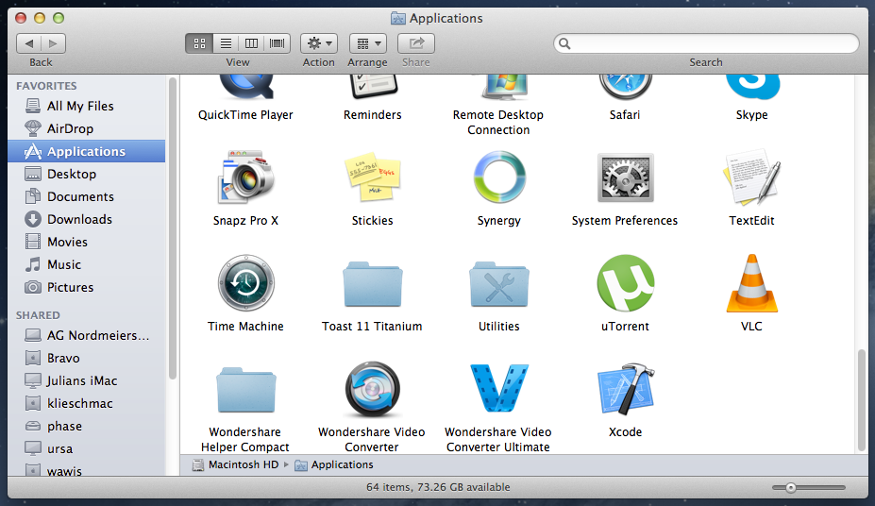Viewport: 875px width, 506px height.
Task: Click the System Preferences gear icon
Action: [x=625, y=177]
